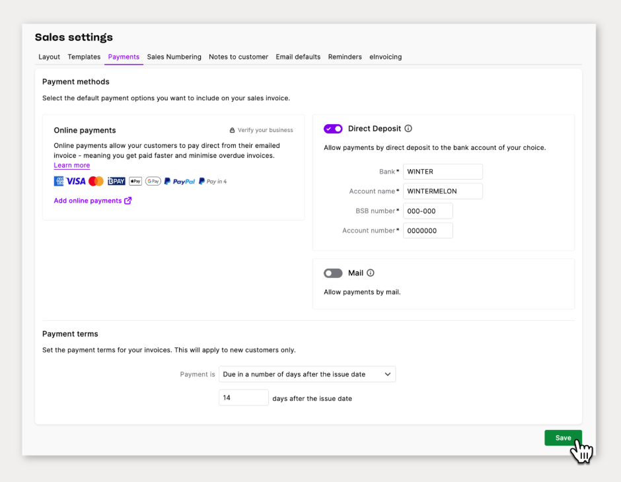Click the days after issue date field
This screenshot has width=621, height=482.
click(x=243, y=398)
